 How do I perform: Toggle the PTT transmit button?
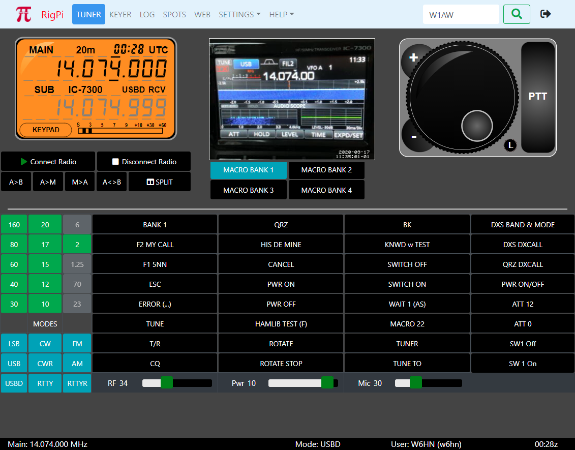pos(538,97)
